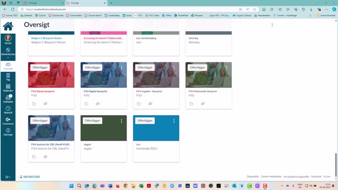Click Offentliggør on FVU Matematik blueprint card
The width and height of the screenshot is (338, 190).
pyautogui.click(x=197, y=68)
